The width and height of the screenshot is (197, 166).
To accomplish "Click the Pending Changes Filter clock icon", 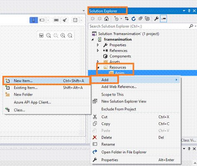I will point(116,19).
